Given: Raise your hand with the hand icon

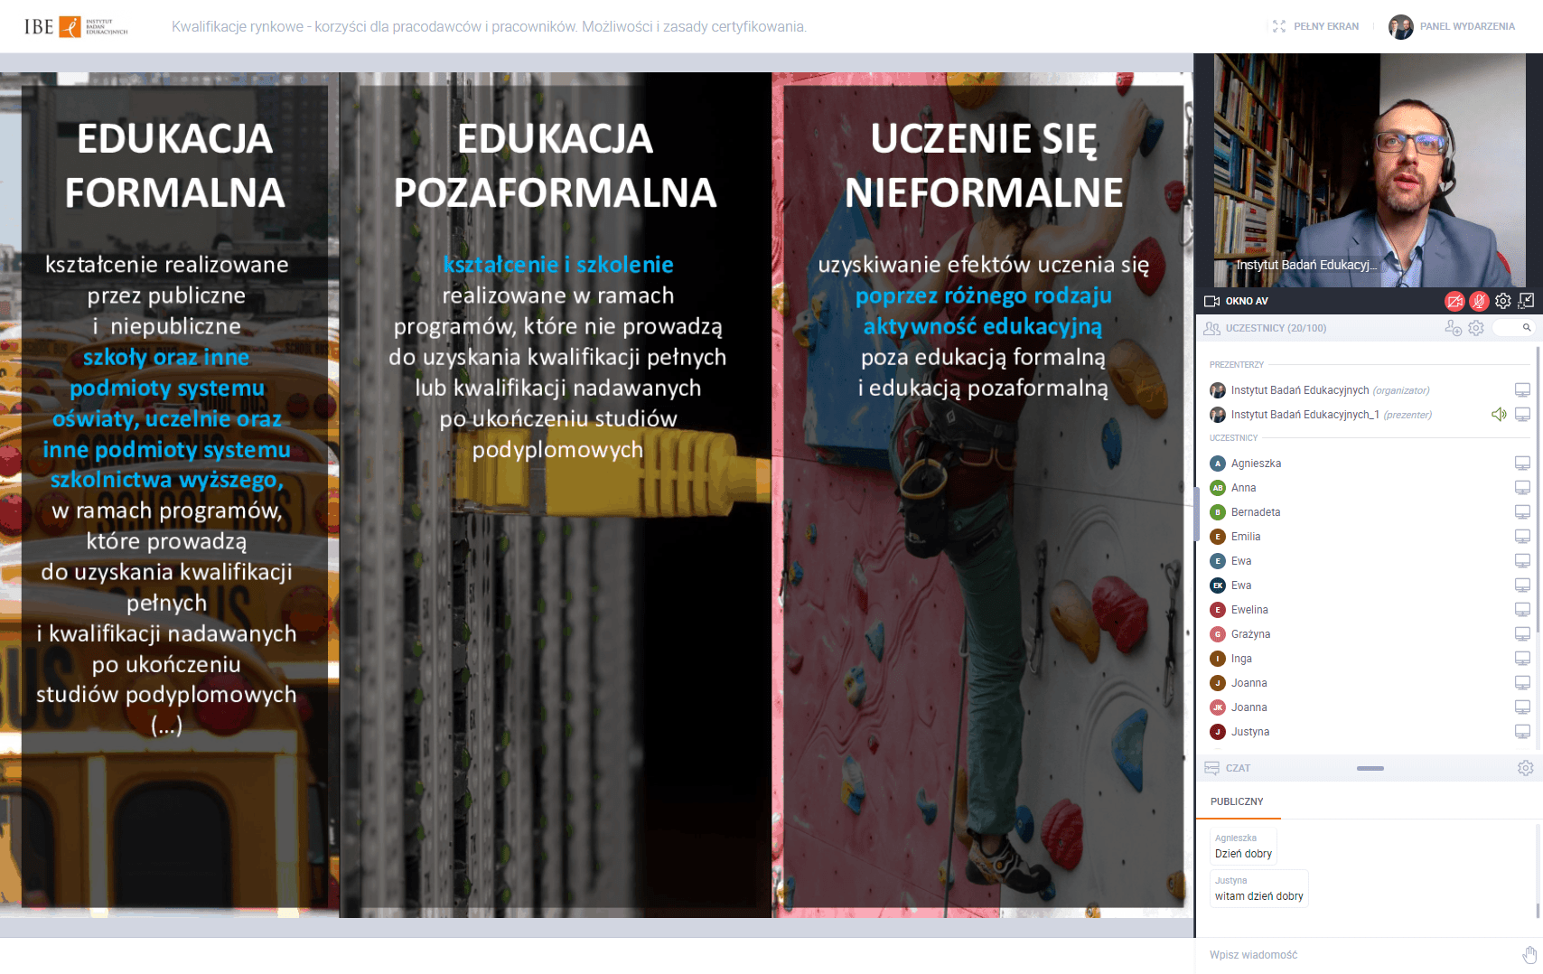Looking at the screenshot, I should point(1529,955).
